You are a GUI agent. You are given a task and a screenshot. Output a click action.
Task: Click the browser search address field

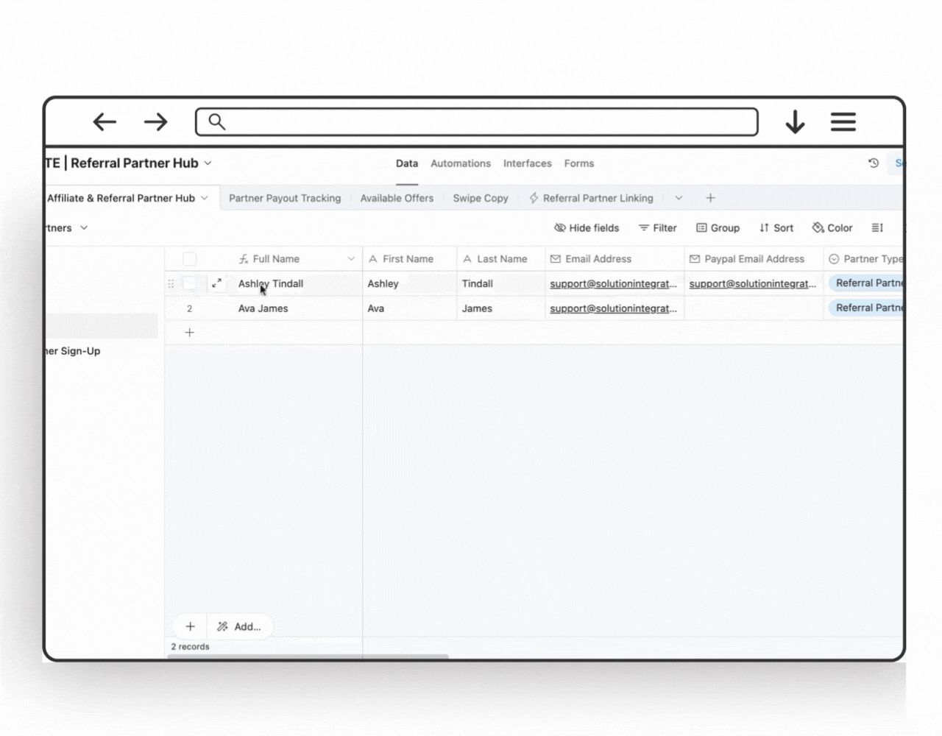click(x=477, y=122)
